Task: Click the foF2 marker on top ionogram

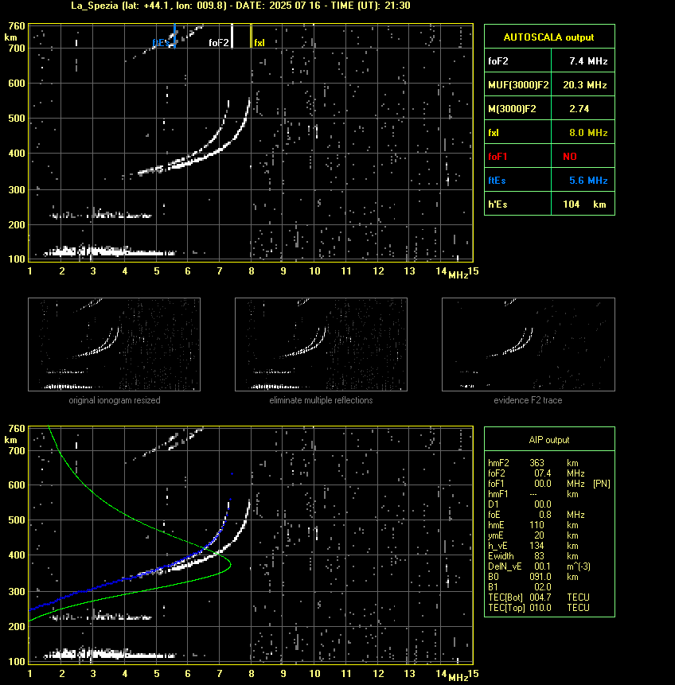Action: 232,36
